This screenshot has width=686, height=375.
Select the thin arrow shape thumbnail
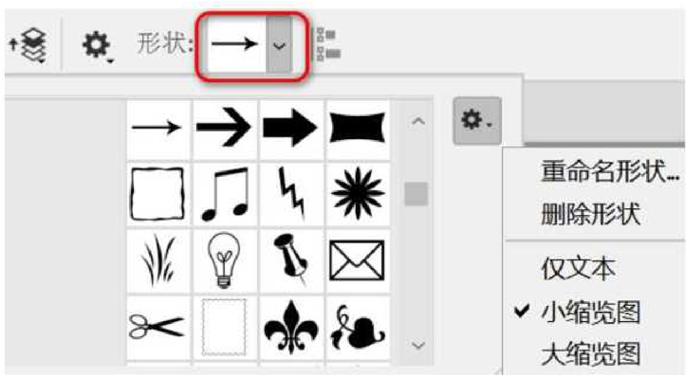click(x=159, y=127)
